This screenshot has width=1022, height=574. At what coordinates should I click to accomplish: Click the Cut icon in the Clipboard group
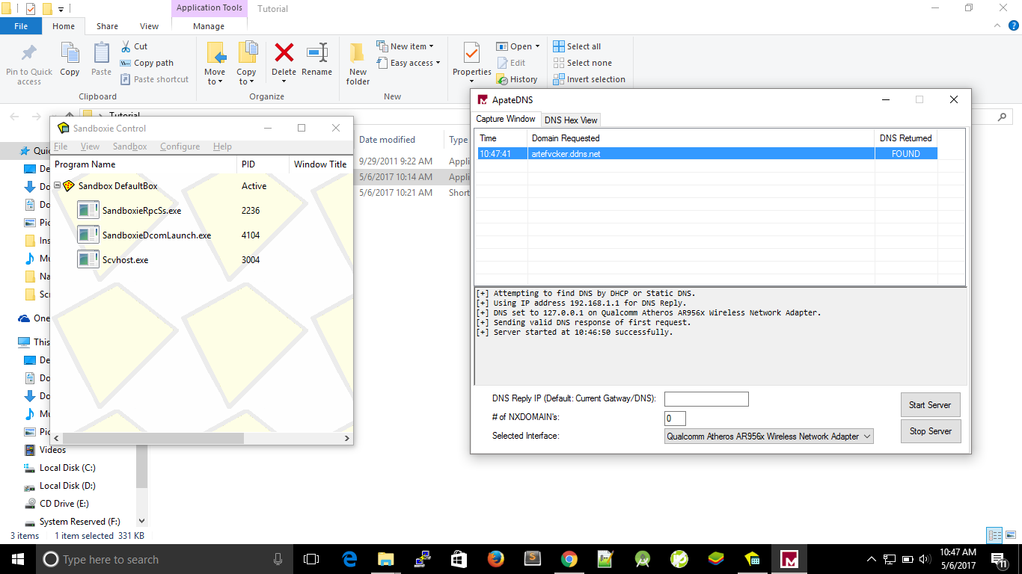coord(135,46)
